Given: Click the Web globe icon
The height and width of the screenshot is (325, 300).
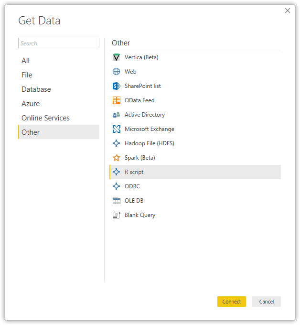Looking at the screenshot, I should click(116, 72).
